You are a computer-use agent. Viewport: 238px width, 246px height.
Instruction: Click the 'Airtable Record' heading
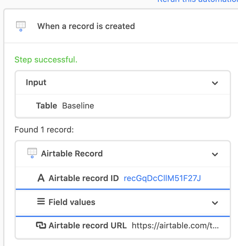coord(72,154)
